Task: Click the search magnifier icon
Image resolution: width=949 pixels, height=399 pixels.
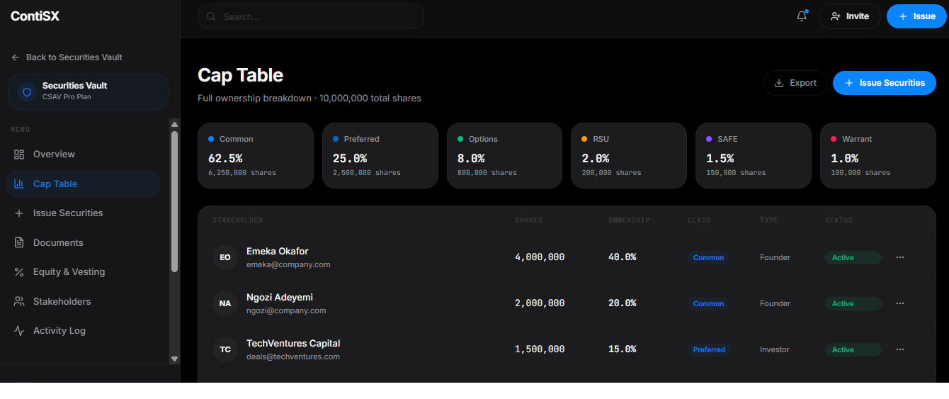Action: pyautogui.click(x=211, y=16)
